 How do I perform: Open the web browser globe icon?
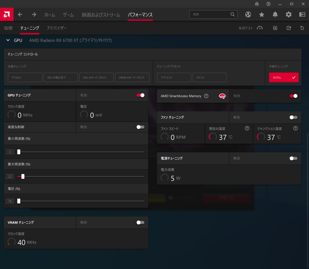[x=248, y=14]
